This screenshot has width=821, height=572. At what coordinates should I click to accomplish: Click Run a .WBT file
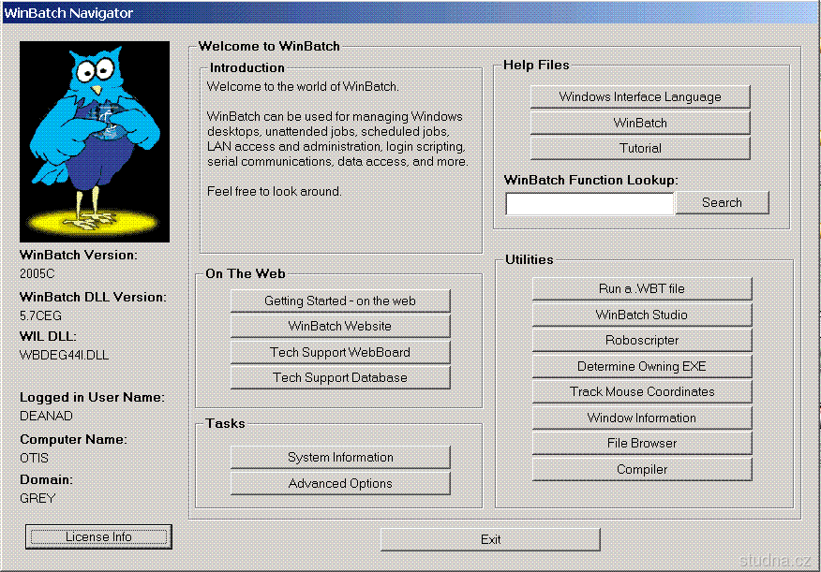[642, 288]
